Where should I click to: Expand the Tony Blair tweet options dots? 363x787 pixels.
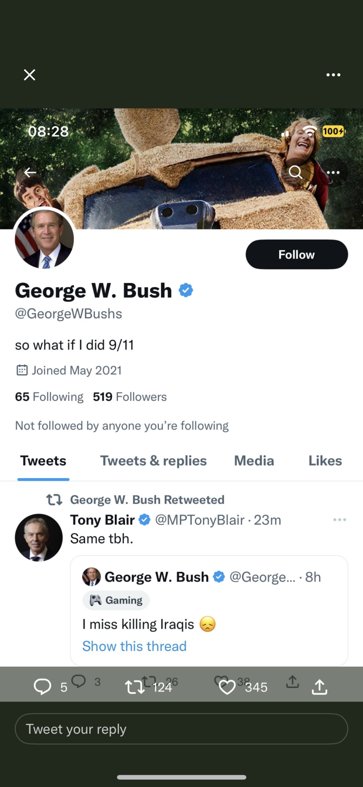coord(339,520)
